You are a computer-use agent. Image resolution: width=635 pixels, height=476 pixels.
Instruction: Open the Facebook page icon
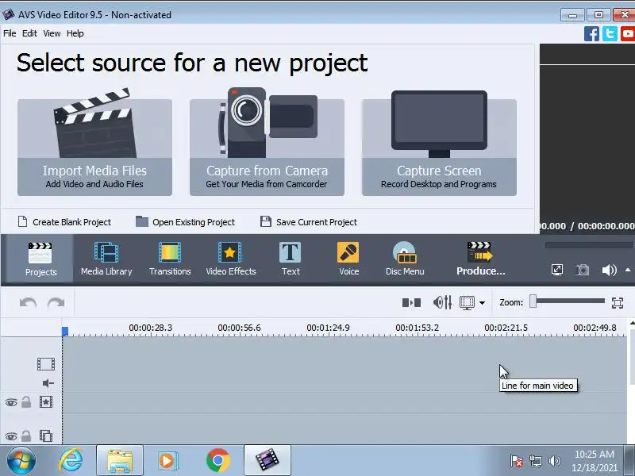[591, 33]
